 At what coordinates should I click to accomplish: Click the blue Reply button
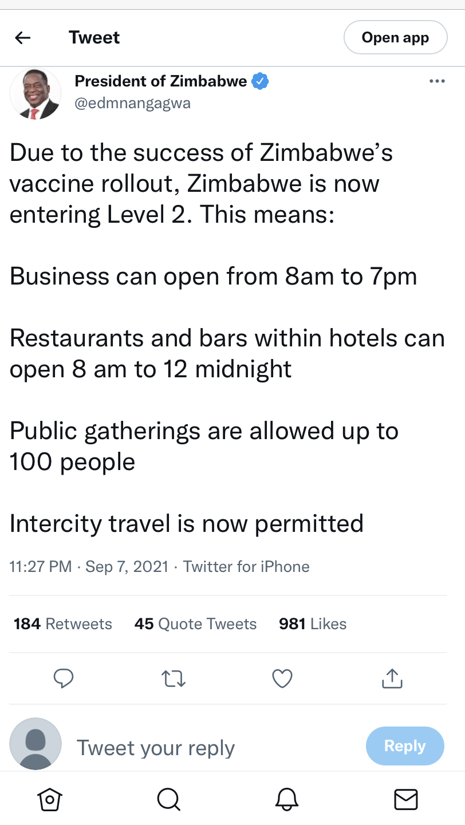pos(405,746)
